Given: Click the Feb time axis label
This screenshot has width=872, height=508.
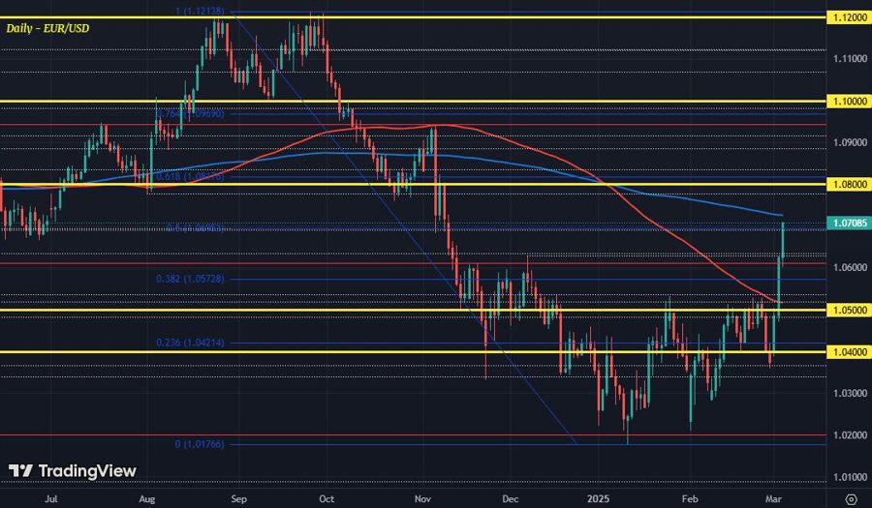Looking at the screenshot, I should (690, 498).
